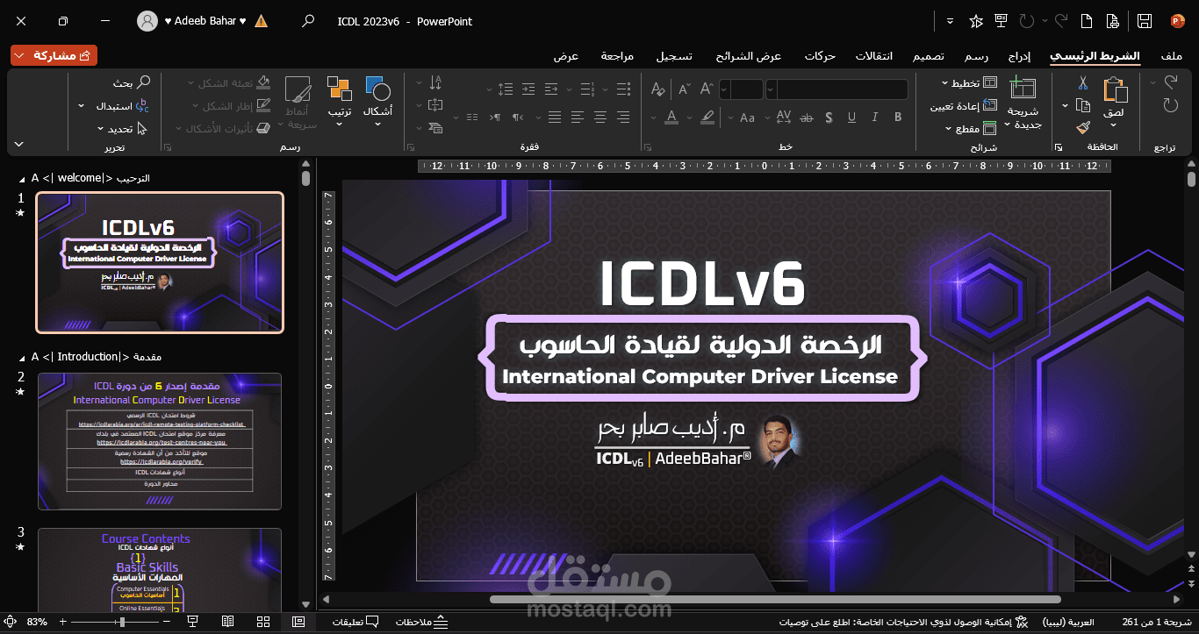
Task: Open the font size combo box
Action: (x=741, y=89)
